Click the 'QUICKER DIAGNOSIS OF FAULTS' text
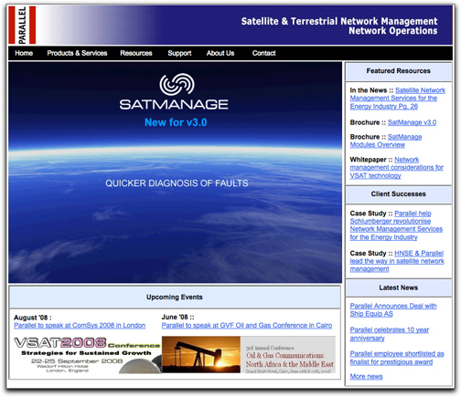461x397 pixels. 177,183
